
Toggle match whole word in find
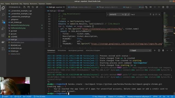pos(126,14)
